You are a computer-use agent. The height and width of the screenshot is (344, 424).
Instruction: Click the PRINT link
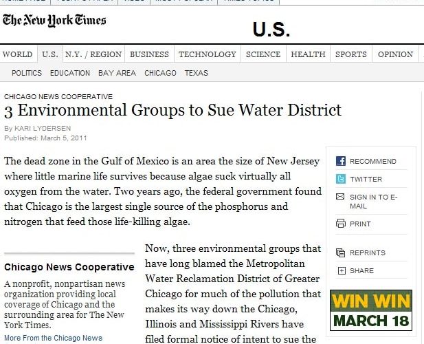click(x=360, y=224)
